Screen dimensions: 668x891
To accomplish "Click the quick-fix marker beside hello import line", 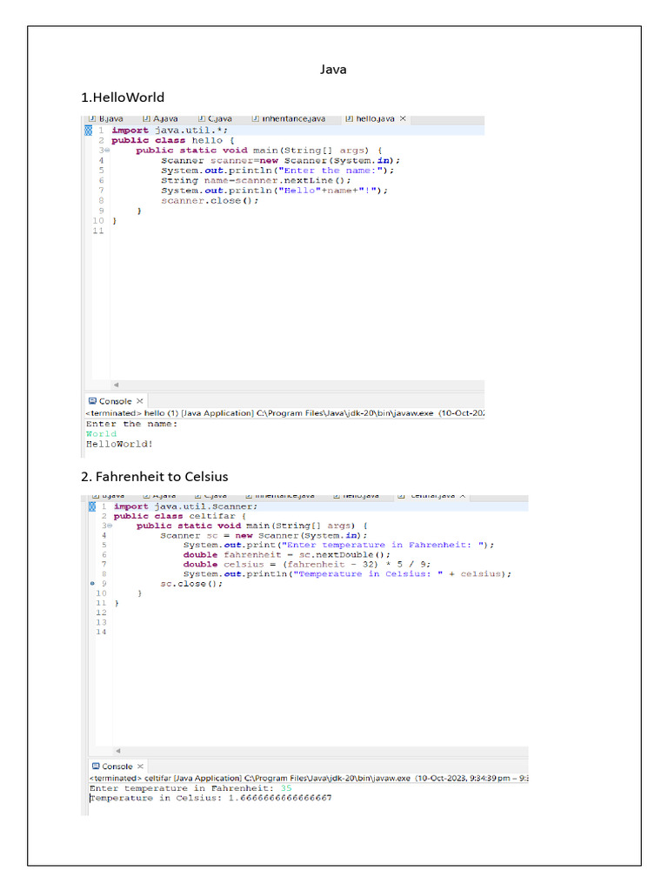I will point(88,131).
